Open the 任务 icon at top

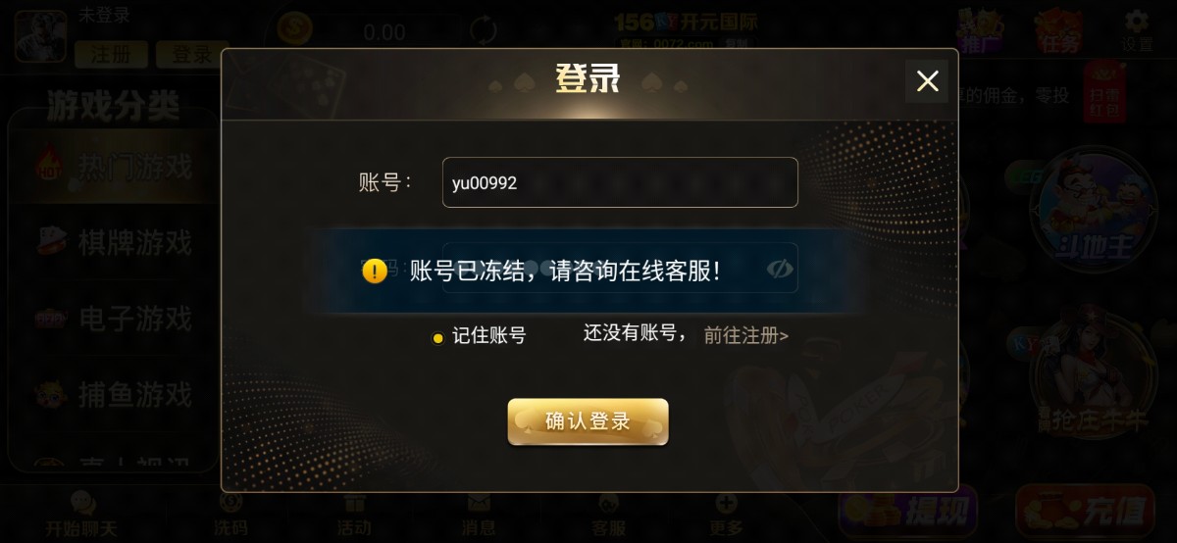(1060, 31)
